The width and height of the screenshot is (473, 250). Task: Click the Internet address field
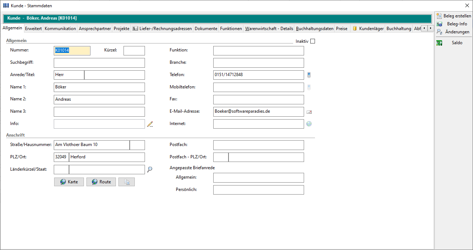(259, 124)
